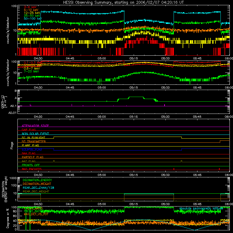
Task: Click the SC_TRANSMITTER step-up near 05:55
Action: tap(220, 142)
